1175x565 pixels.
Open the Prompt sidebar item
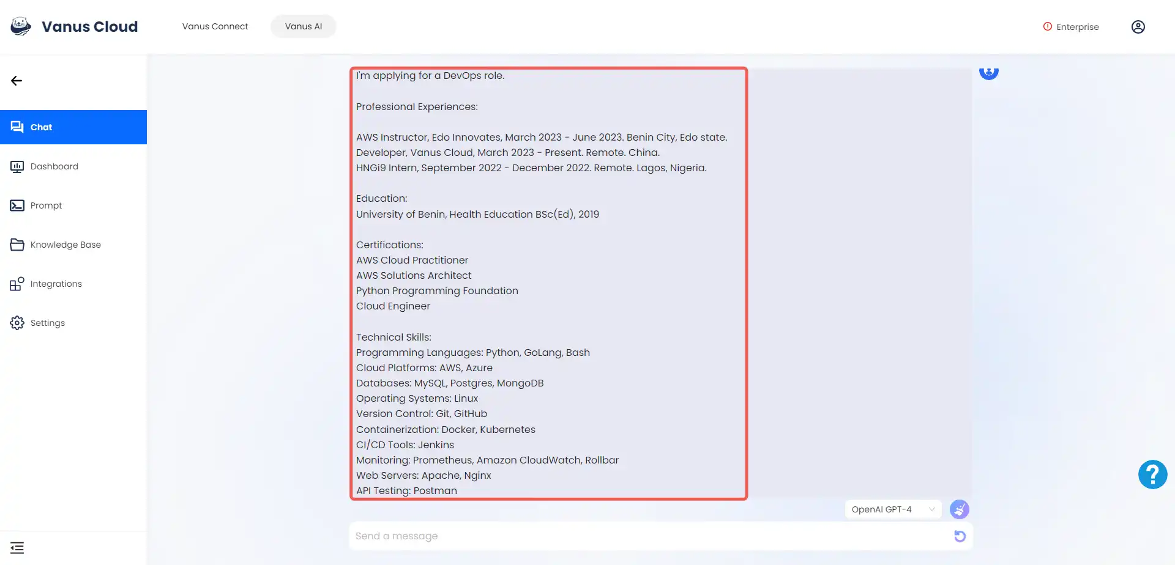click(x=73, y=205)
